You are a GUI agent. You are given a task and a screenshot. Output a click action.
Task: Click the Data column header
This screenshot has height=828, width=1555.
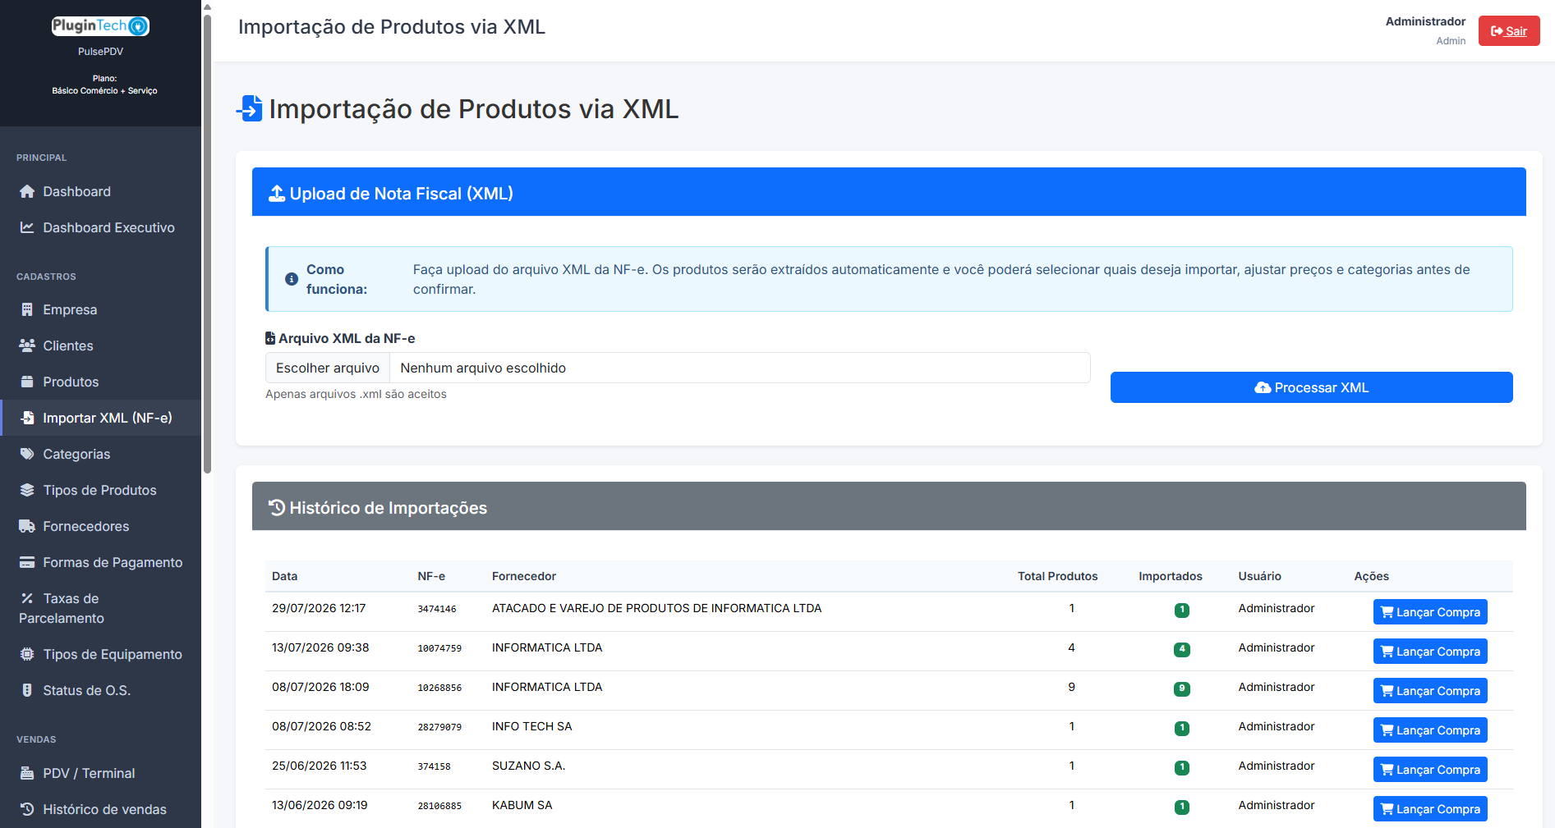[x=285, y=576]
